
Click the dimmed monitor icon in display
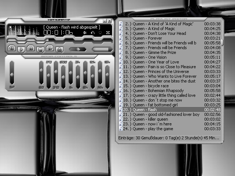tap(100, 33)
